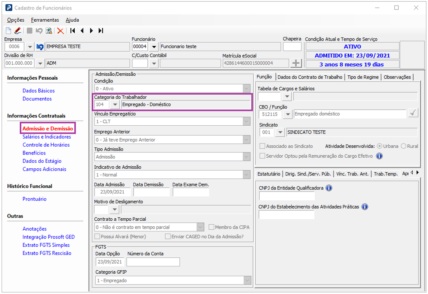Expand the Categoria do Trabalhador dropdown
Screen dimensions: 428x294
115,104
